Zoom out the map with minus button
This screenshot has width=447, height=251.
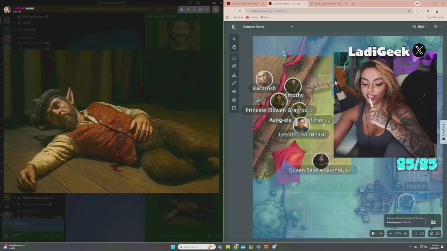click(390, 234)
